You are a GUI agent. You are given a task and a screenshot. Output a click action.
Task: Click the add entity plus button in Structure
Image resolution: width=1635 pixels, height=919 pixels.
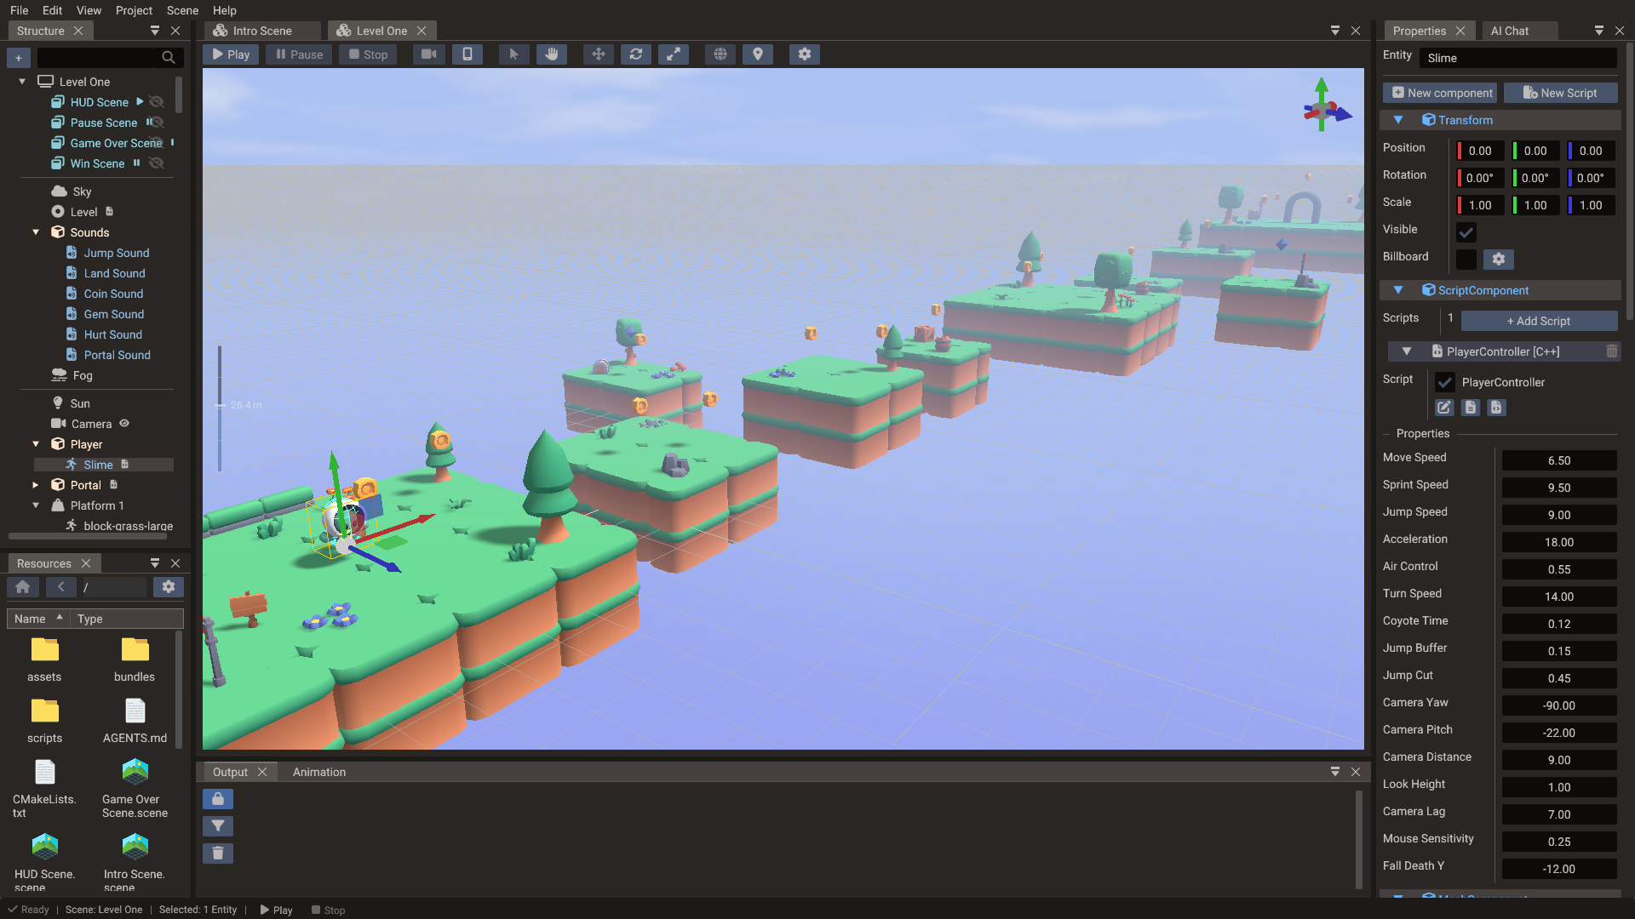pyautogui.click(x=19, y=58)
